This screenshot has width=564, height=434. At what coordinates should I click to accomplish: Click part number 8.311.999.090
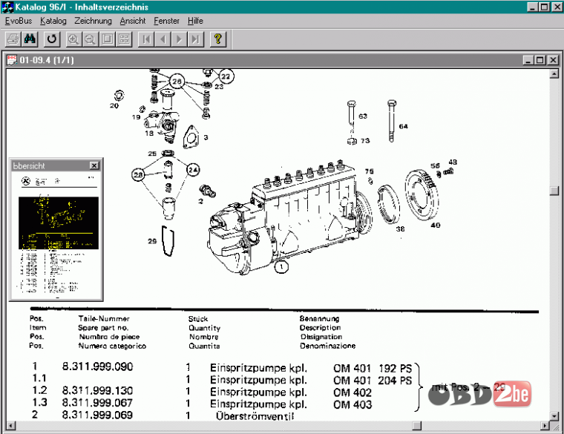(97, 366)
